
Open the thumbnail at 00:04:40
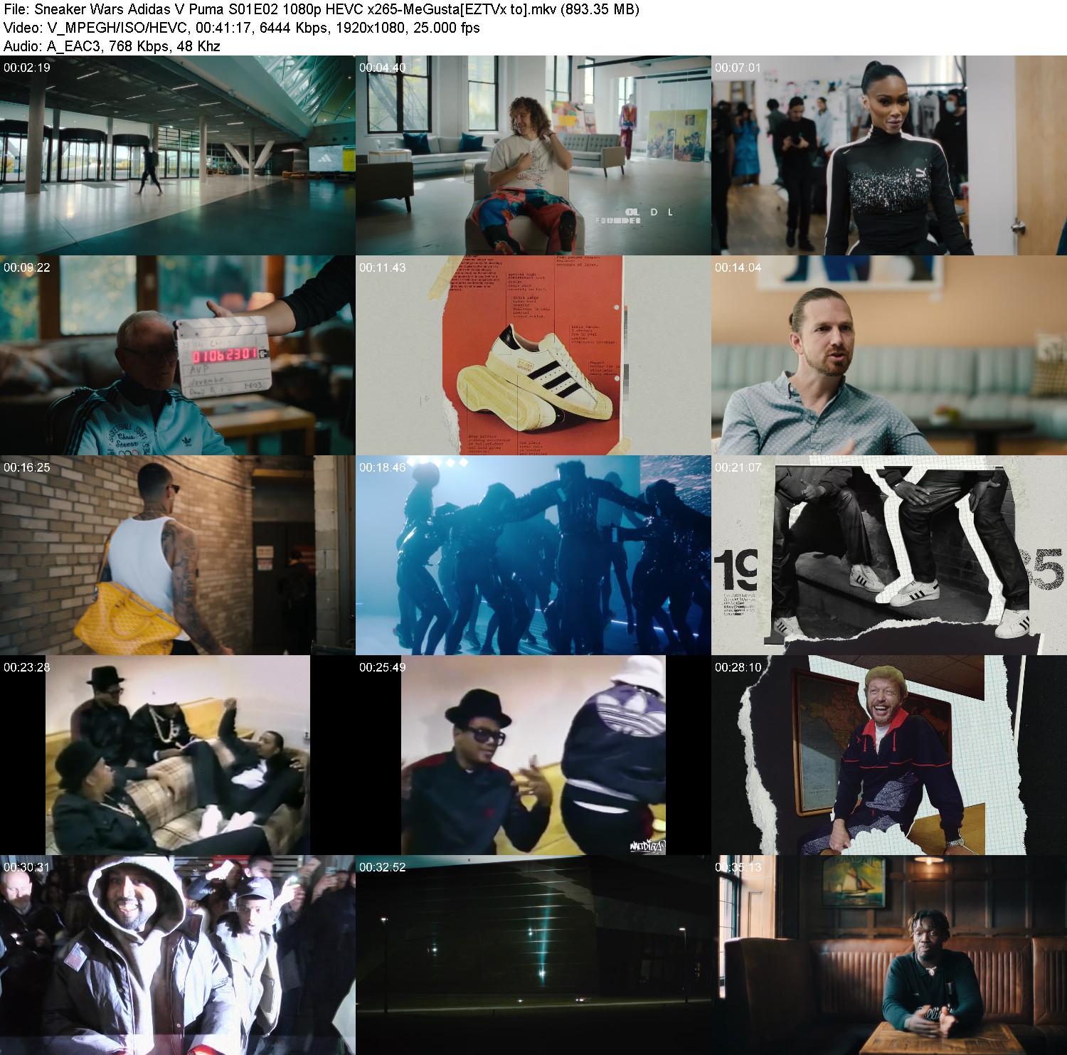point(533,156)
